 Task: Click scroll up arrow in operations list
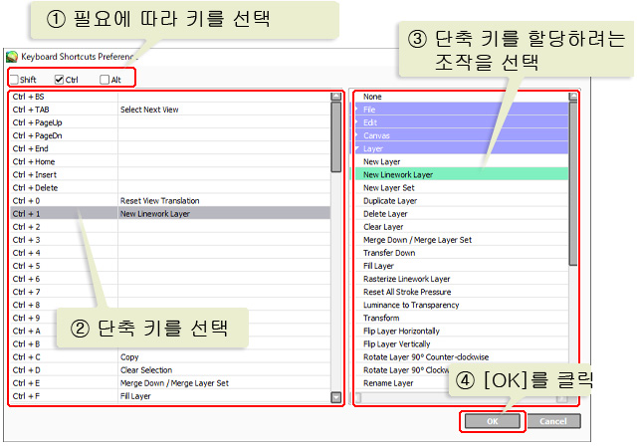(573, 98)
